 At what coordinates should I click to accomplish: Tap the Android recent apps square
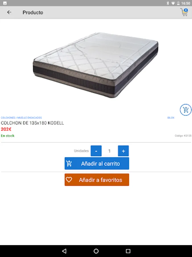point(128,251)
